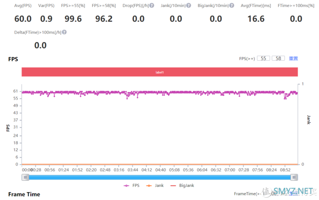
Task: Click the Var(FPS) value 0.9
Action: (x=46, y=19)
